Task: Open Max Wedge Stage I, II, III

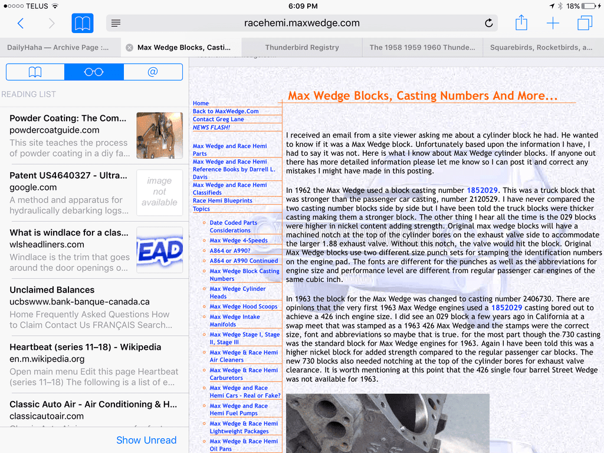Action: click(245, 338)
